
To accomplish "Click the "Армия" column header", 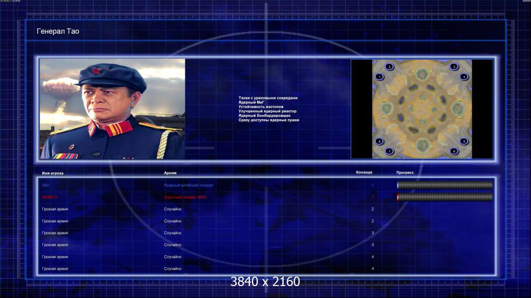I will 170,173.
